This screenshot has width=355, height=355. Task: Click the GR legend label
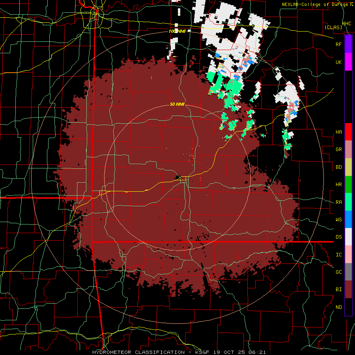[x=339, y=149]
